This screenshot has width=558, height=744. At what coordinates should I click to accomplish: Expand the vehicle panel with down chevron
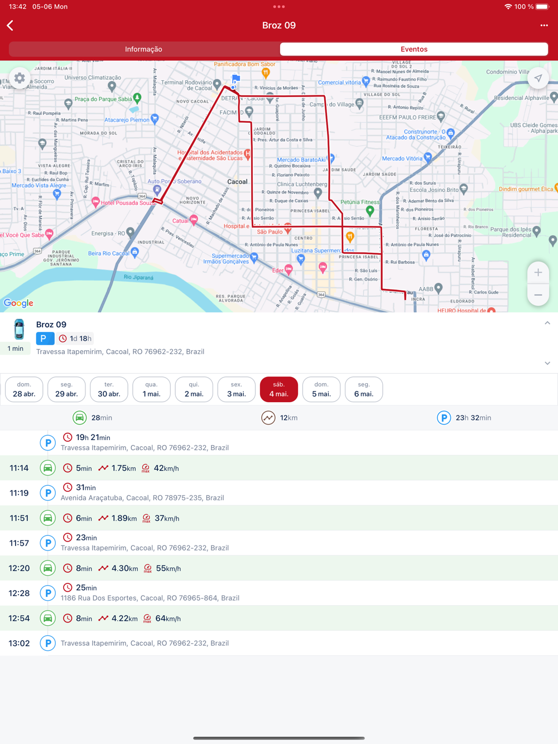547,363
